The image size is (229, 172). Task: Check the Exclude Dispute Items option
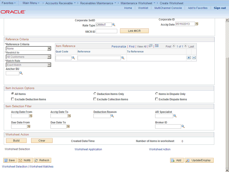tap(157, 99)
